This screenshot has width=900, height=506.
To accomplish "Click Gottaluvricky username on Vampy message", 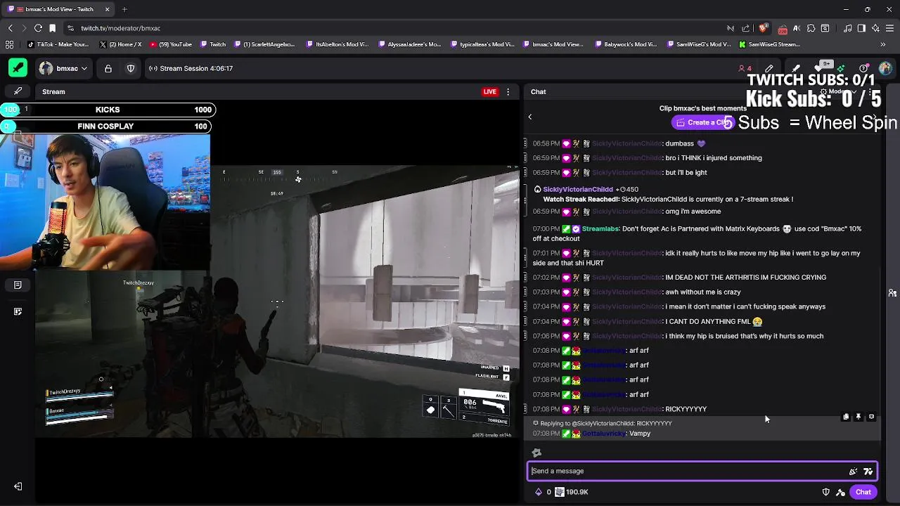I will 603,434.
